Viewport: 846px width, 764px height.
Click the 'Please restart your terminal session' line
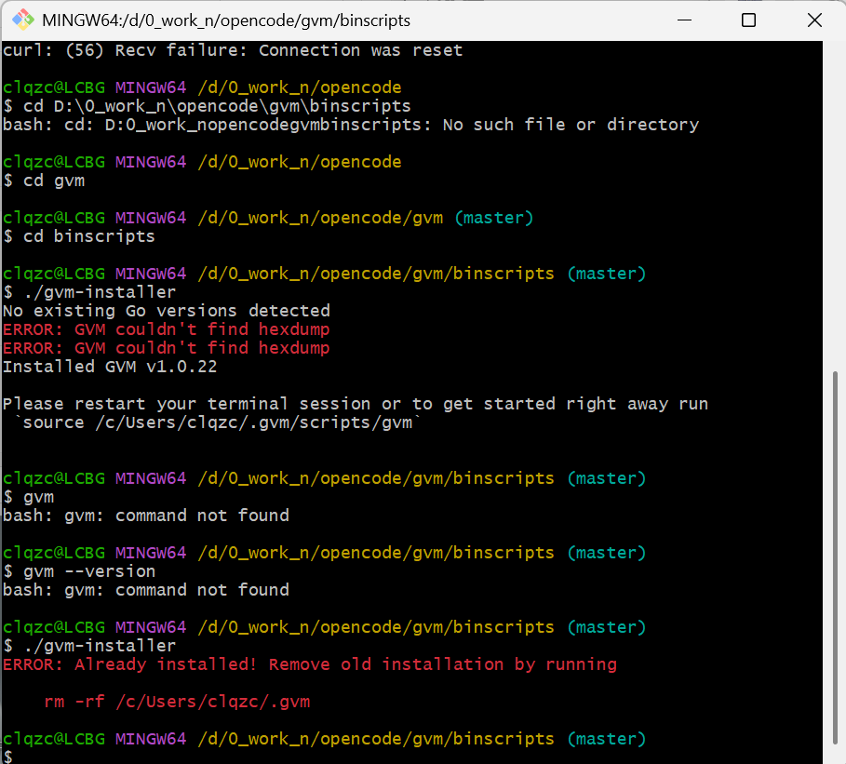coord(356,404)
